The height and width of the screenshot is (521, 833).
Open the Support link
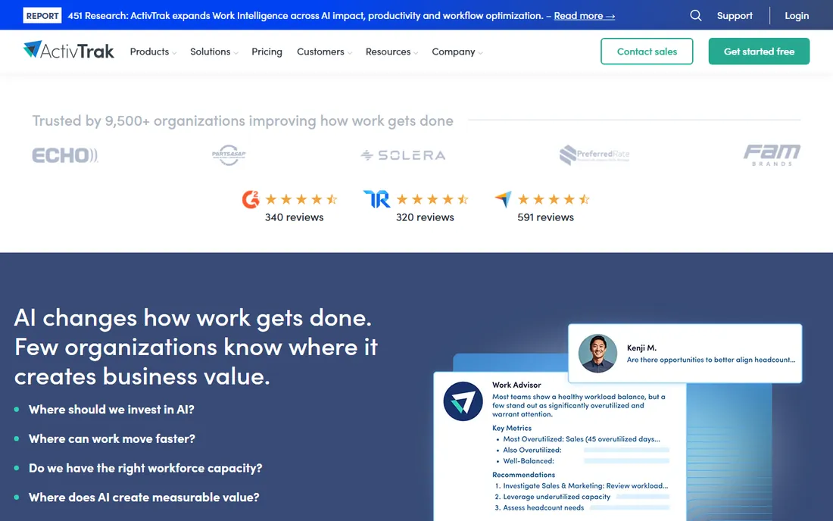coord(735,16)
